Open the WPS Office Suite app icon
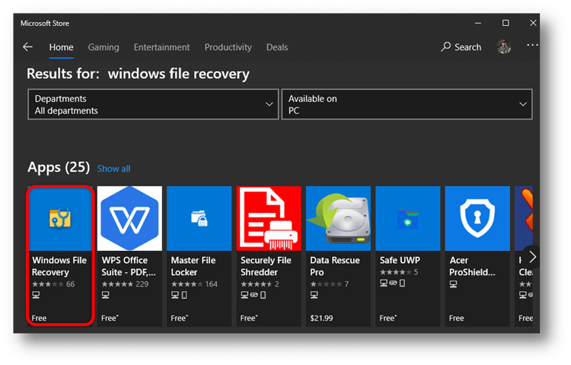 click(129, 218)
